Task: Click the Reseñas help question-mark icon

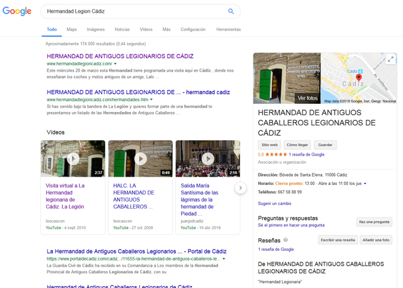Action: pyautogui.click(x=285, y=240)
